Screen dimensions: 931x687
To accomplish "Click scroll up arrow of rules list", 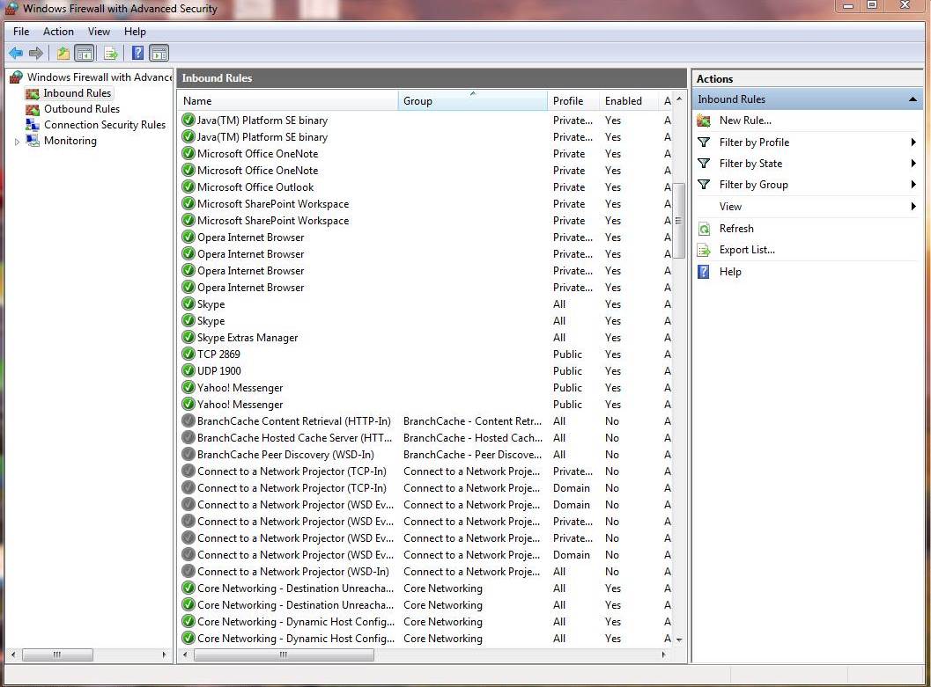I will 679,99.
